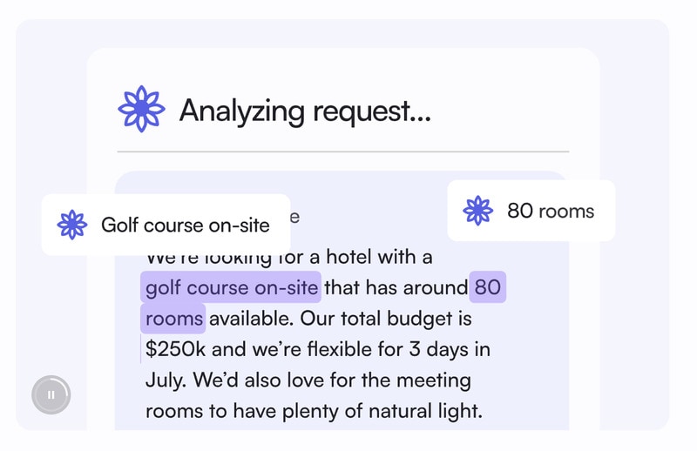Viewport: 697px width, 451px height.
Task: Click the "that has around" text
Action: pyautogui.click(x=396, y=287)
